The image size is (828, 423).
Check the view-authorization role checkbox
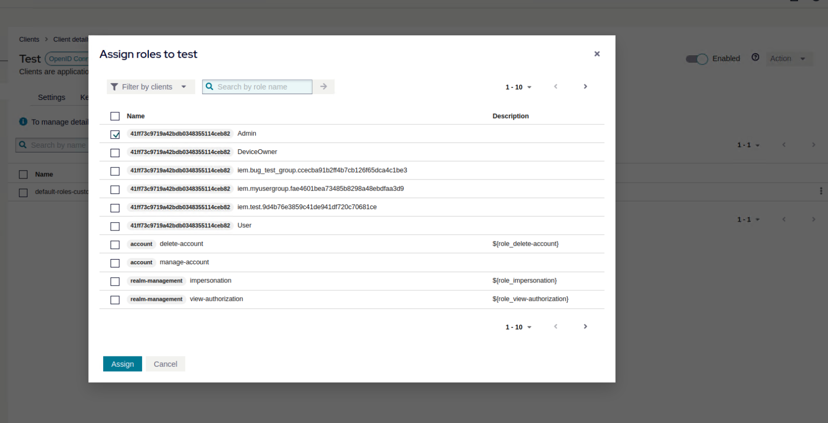[115, 300]
